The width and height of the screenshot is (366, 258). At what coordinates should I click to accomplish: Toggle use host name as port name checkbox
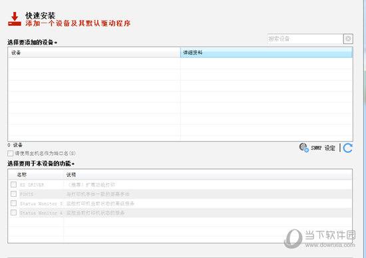(10, 153)
